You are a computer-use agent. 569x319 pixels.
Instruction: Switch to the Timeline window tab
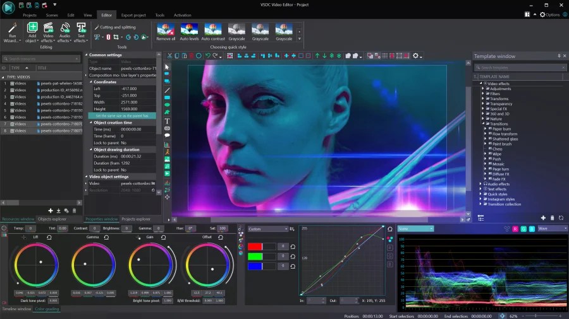coord(17,309)
